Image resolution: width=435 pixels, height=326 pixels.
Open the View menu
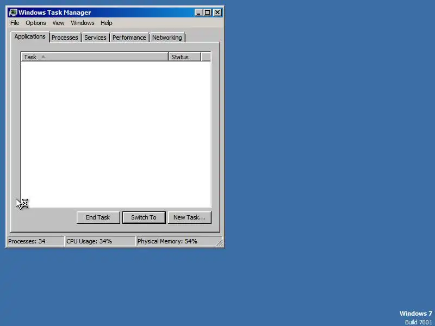[x=58, y=23]
